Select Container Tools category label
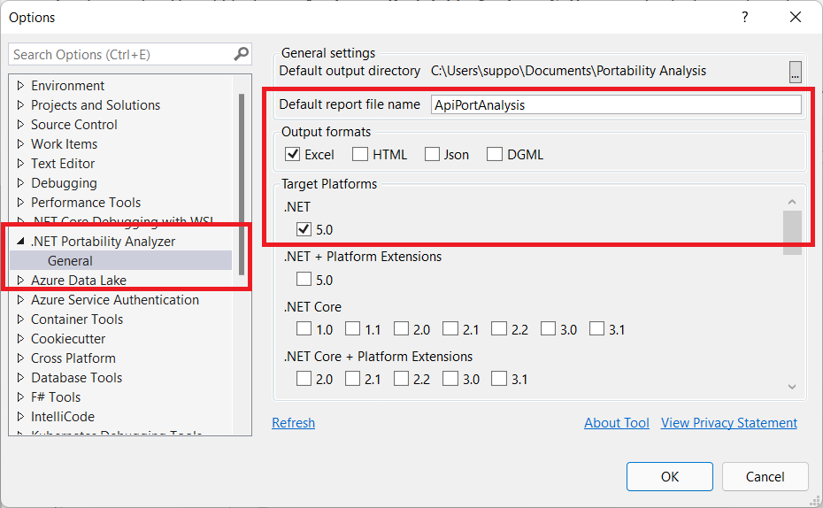The height and width of the screenshot is (508, 823). pos(77,319)
